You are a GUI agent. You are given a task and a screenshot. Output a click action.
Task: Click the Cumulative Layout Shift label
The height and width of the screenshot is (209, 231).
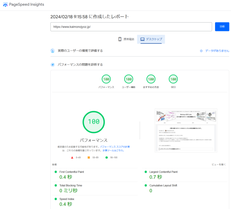[163, 185]
